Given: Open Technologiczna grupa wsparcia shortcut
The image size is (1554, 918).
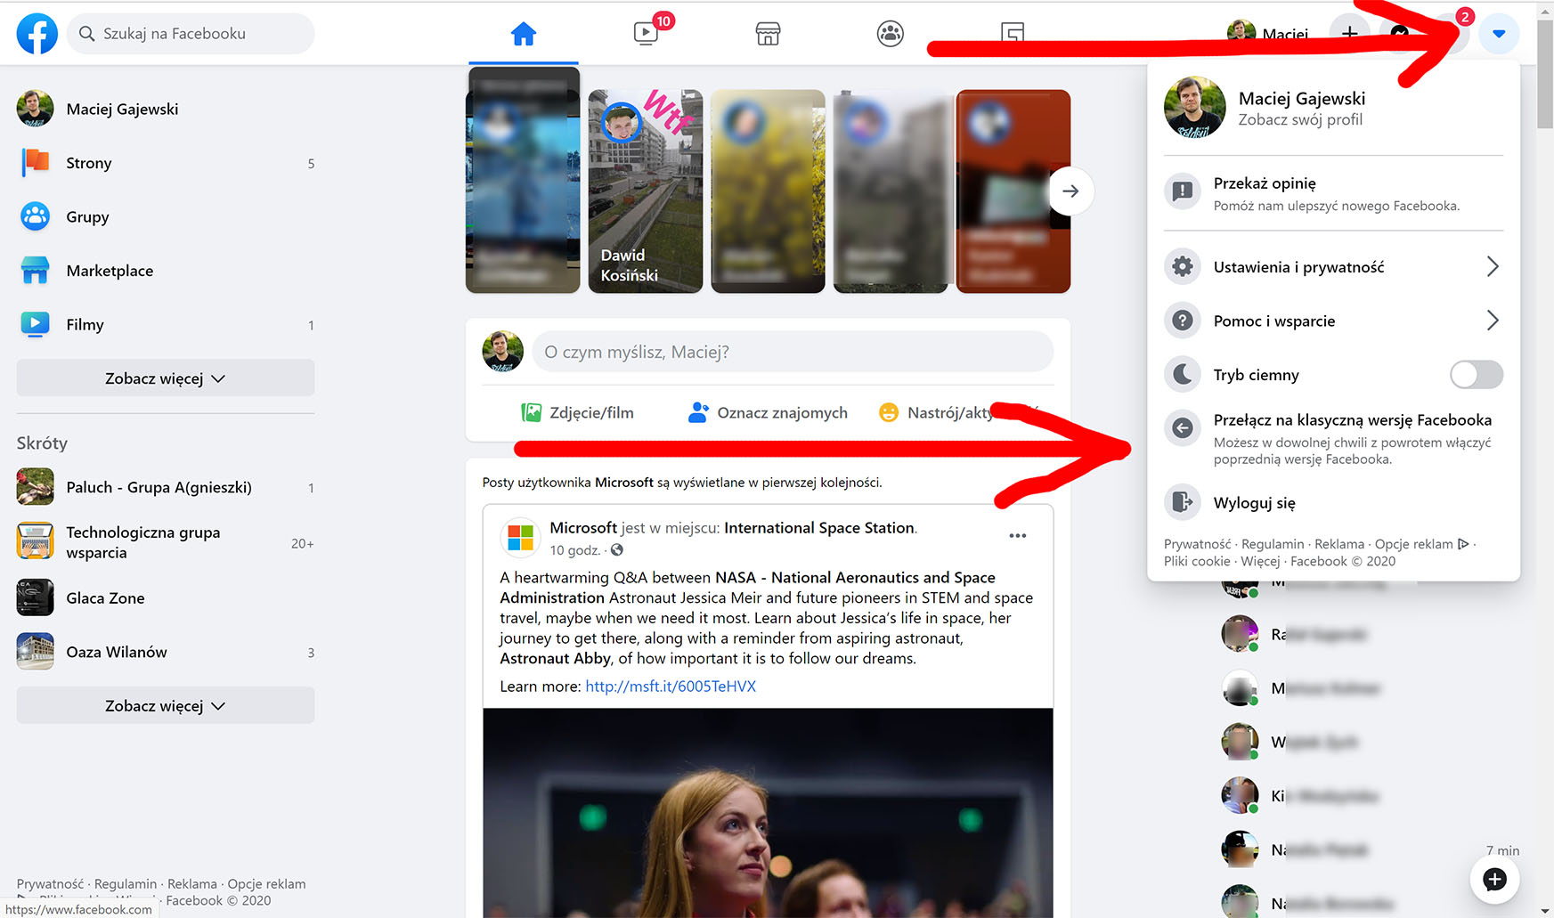Looking at the screenshot, I should (x=166, y=542).
